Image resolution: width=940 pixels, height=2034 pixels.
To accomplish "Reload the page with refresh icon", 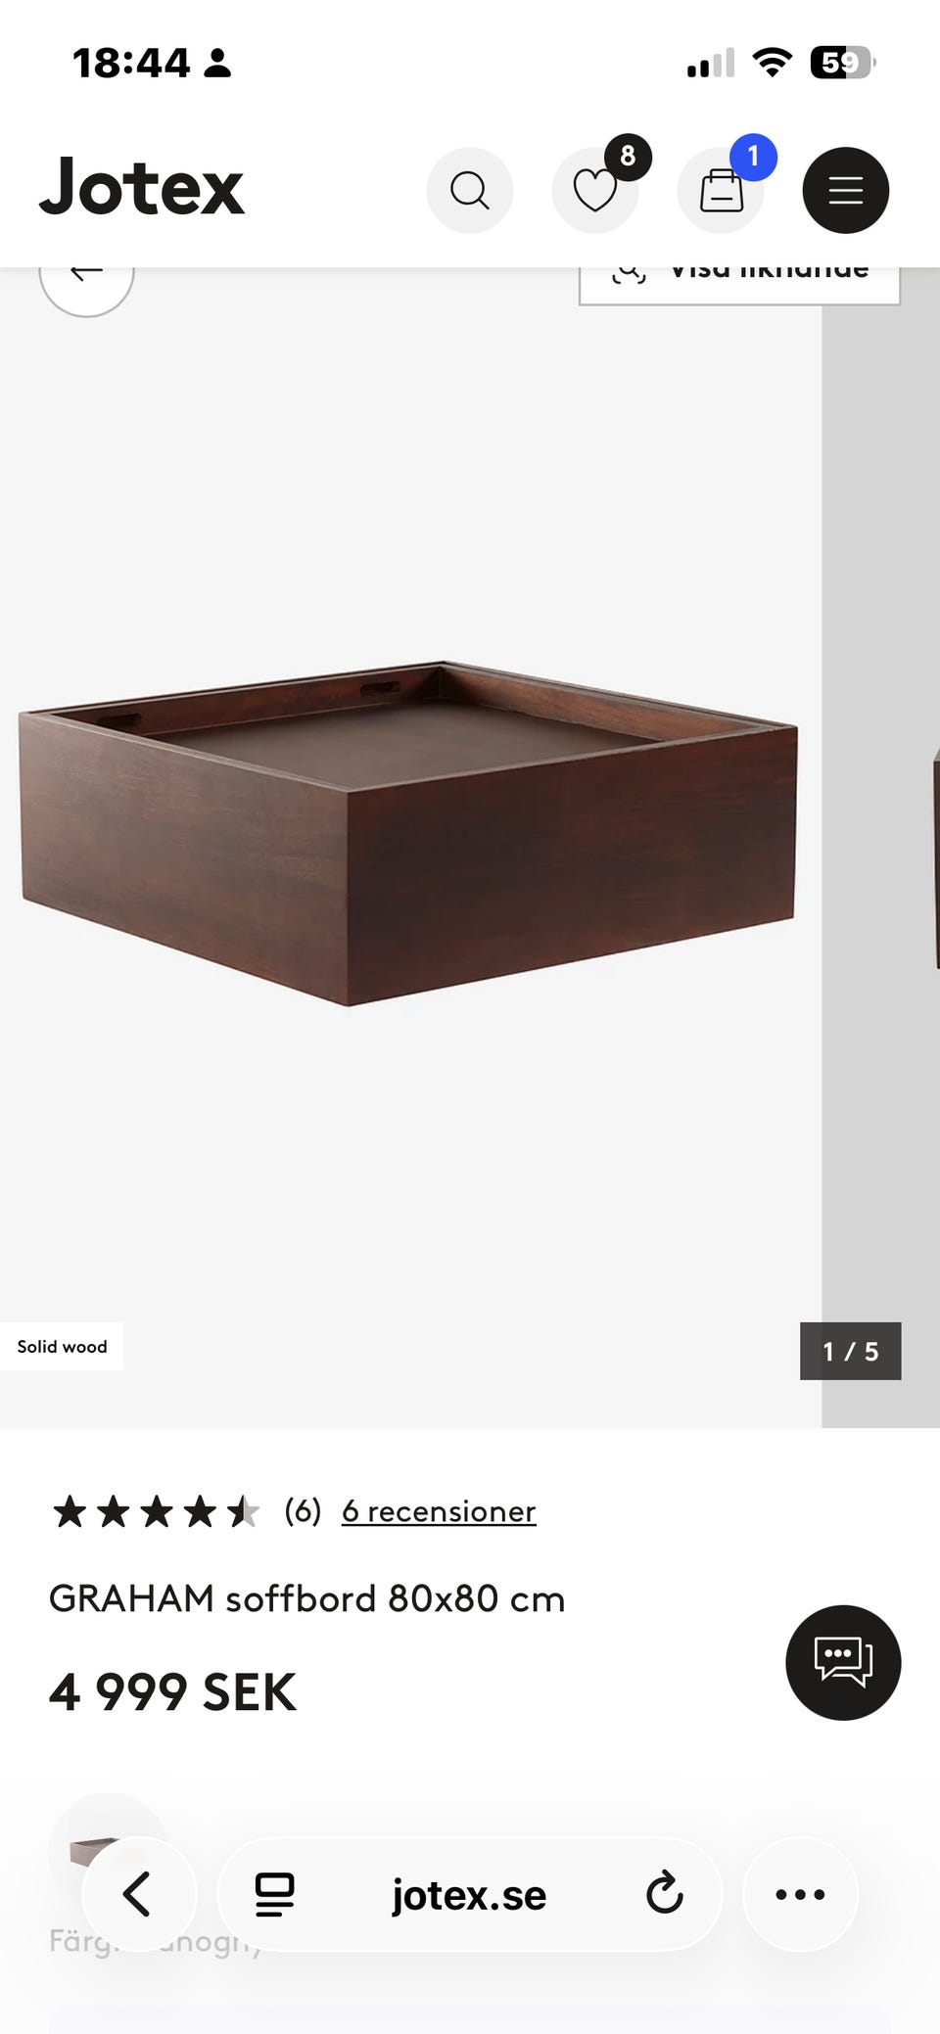I will coord(664,1893).
